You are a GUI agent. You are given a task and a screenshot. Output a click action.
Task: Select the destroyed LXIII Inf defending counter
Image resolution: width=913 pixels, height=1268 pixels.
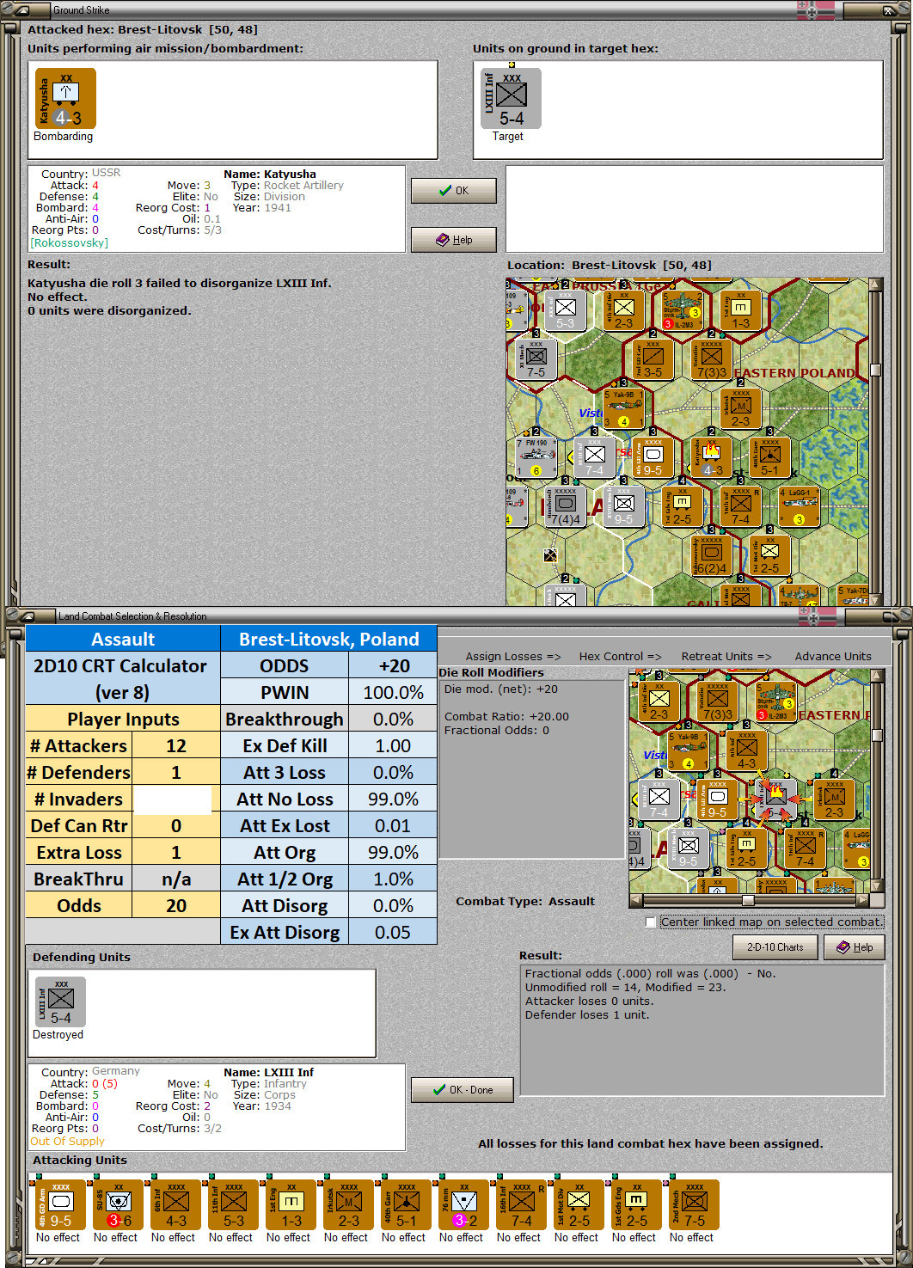(60, 1002)
